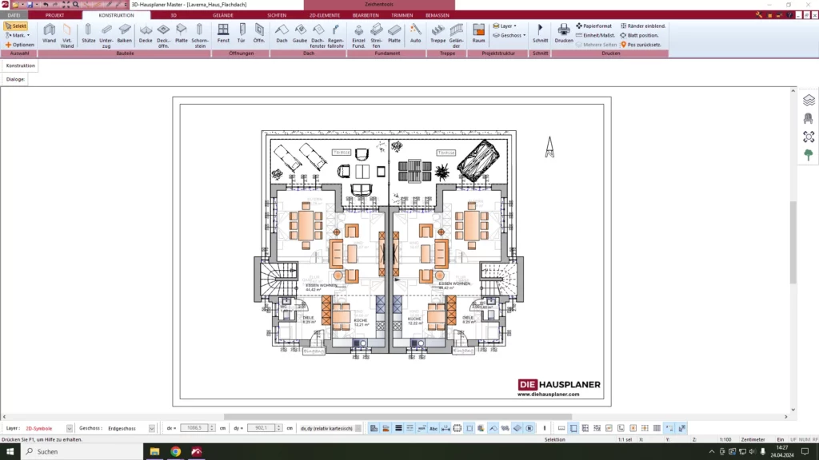Insert a Fenst (window) element
The image size is (819, 460).
223,34
